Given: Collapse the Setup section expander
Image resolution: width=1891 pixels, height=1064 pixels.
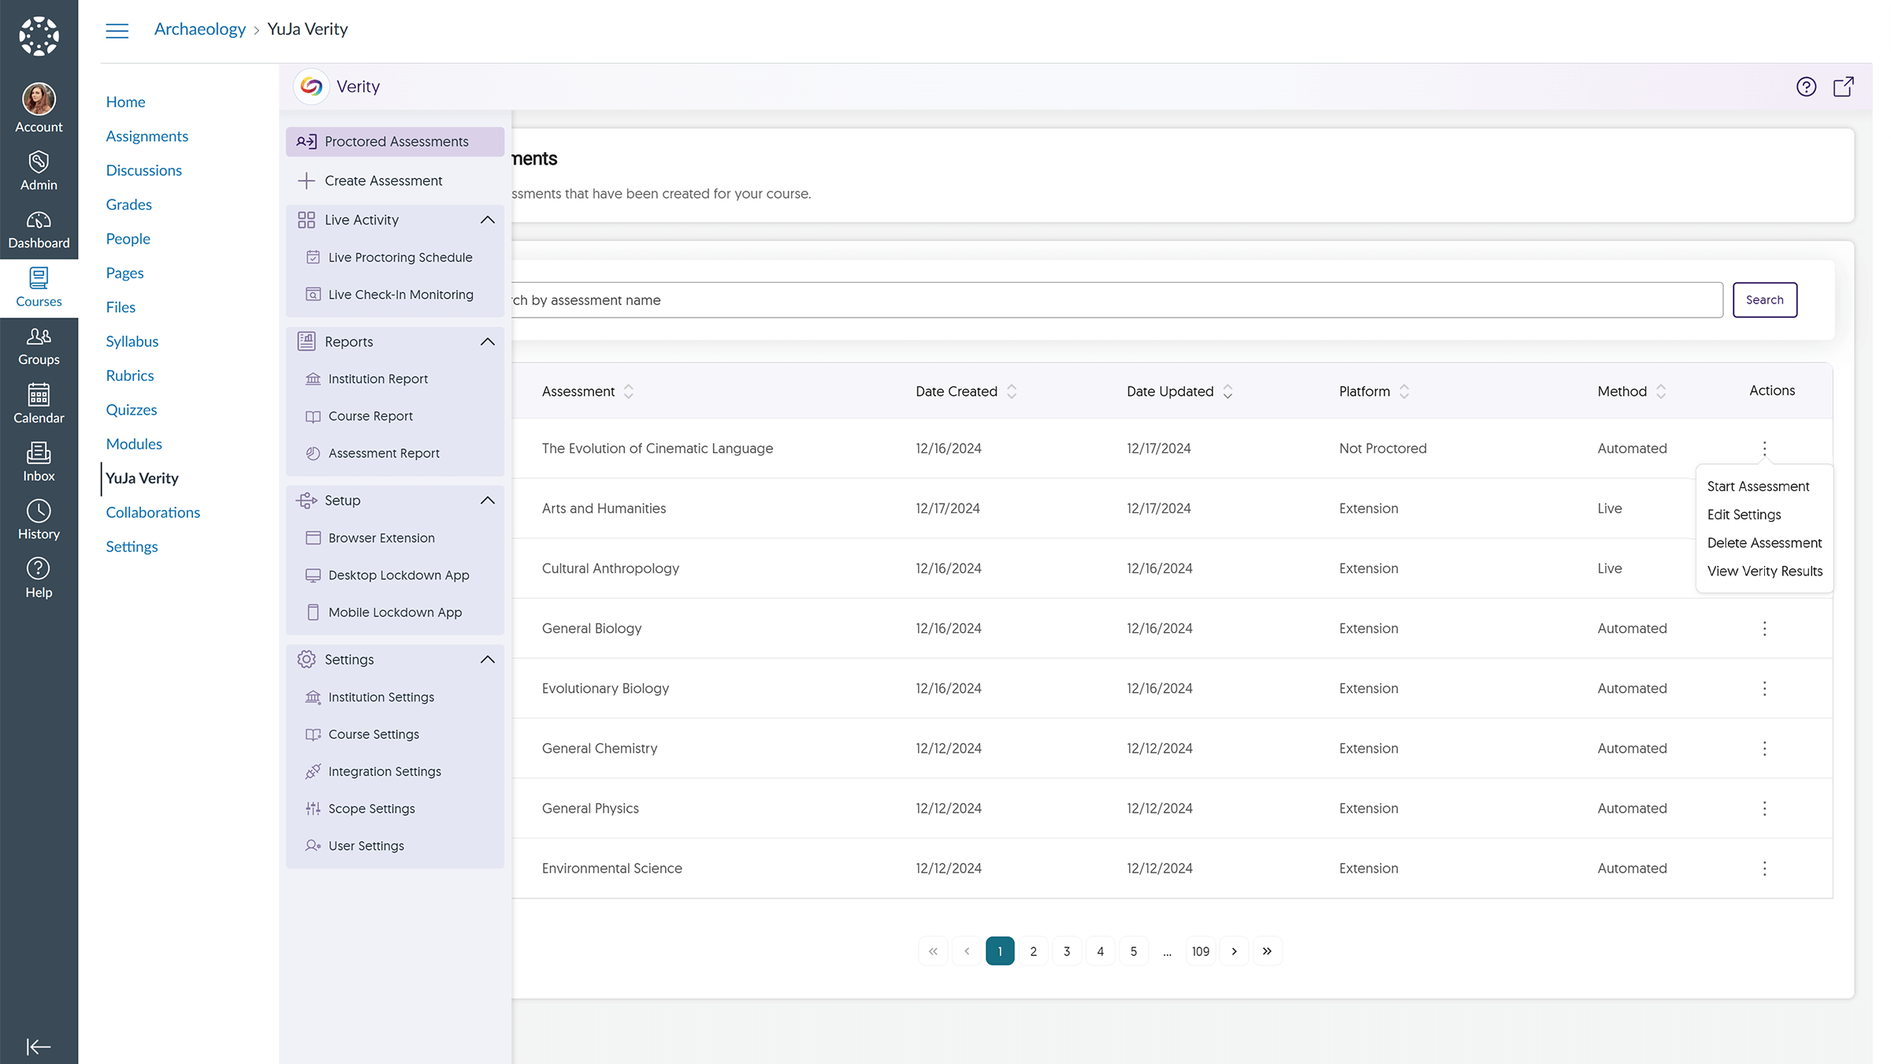Looking at the screenshot, I should [x=487, y=500].
